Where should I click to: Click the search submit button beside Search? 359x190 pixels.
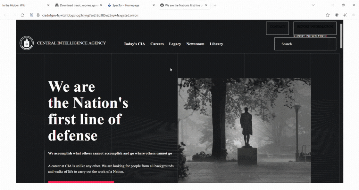pyautogui.click(x=333, y=44)
